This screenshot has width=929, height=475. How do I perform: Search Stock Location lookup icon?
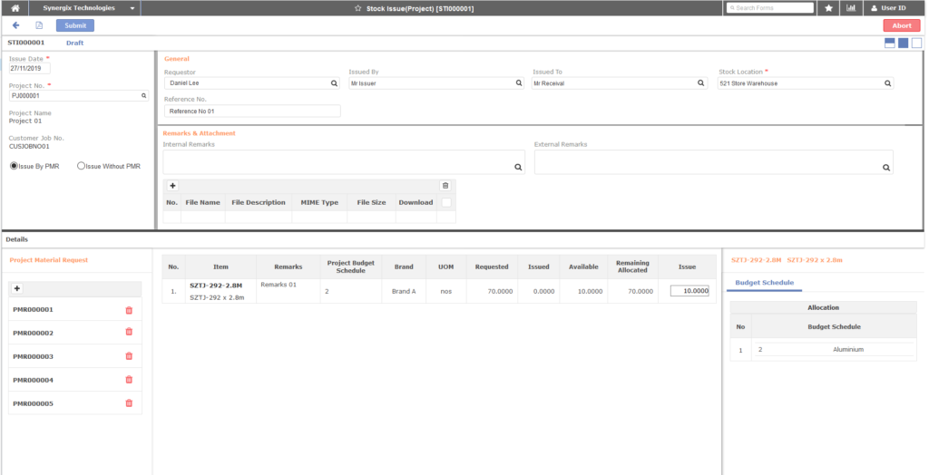887,83
